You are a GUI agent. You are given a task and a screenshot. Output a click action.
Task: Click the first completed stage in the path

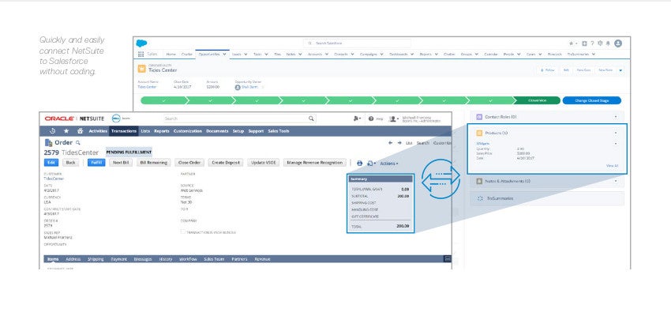[x=164, y=100]
